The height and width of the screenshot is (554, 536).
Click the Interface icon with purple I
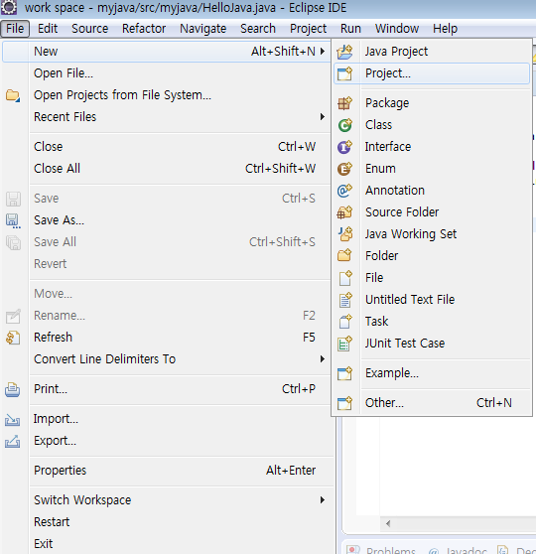tap(344, 147)
